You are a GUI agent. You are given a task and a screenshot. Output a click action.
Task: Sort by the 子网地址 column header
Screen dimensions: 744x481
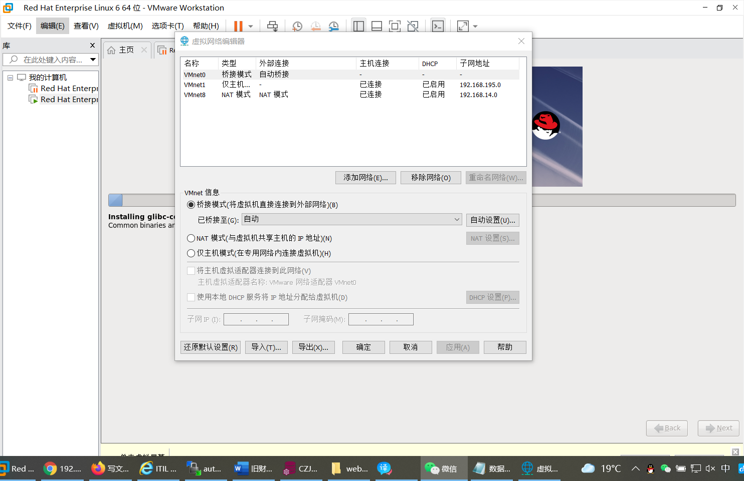[x=488, y=64]
